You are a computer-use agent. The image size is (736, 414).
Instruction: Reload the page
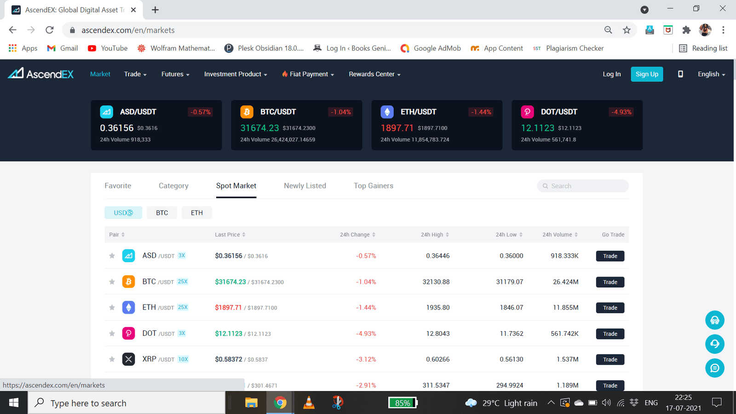(x=50, y=30)
